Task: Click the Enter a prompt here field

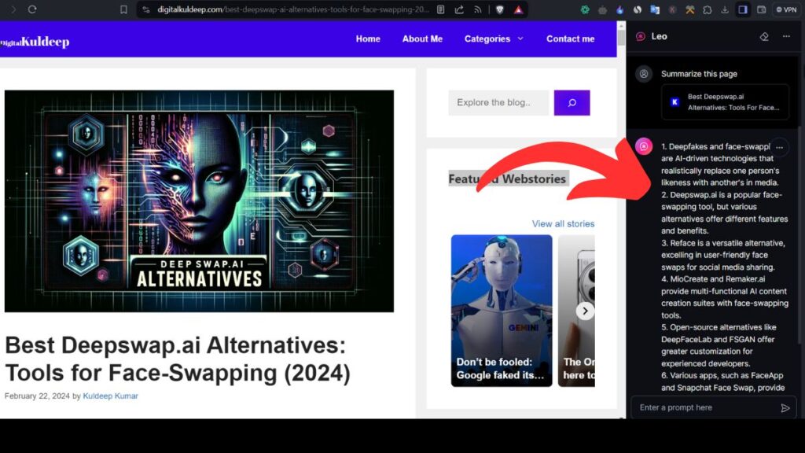Action: [704, 407]
